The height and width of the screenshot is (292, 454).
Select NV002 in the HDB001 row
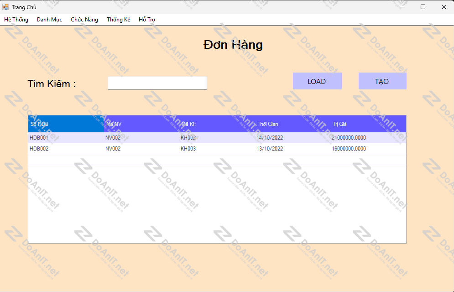[141, 138]
